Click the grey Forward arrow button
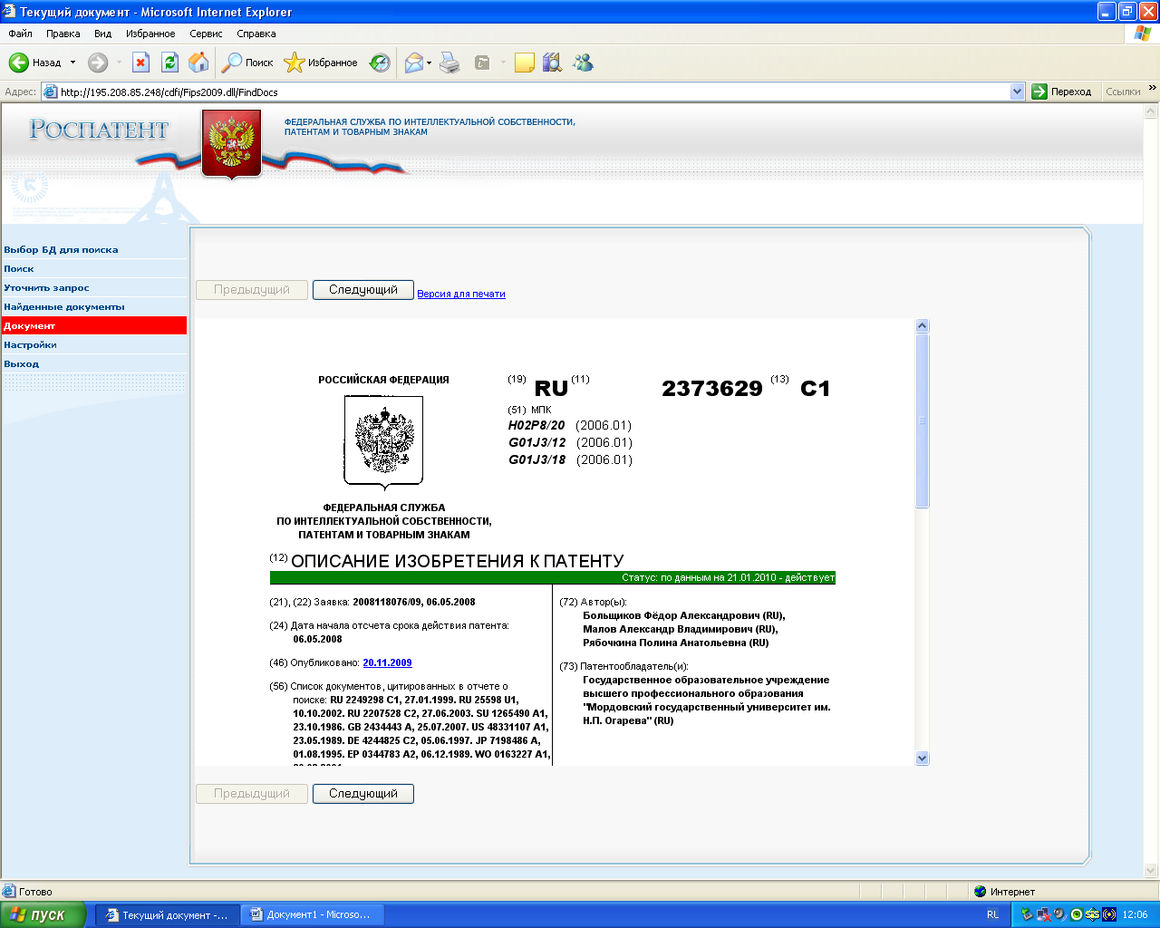1160x928 pixels. 98,63
